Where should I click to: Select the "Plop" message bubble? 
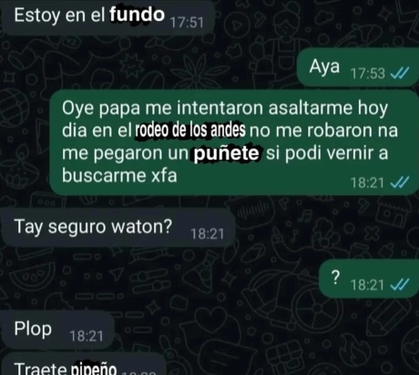57,330
